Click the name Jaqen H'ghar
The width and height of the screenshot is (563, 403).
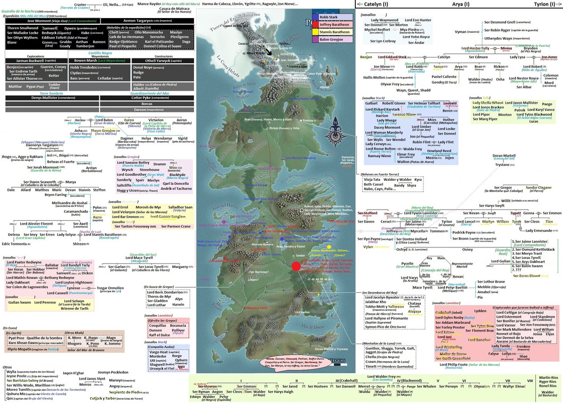(73, 373)
